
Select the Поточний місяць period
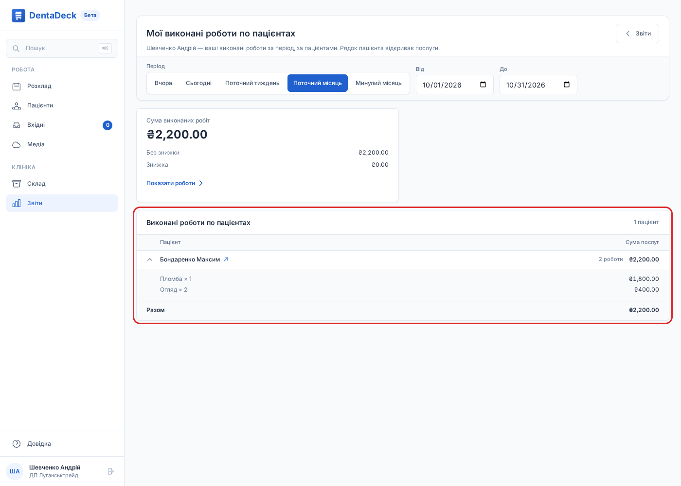[x=318, y=83]
